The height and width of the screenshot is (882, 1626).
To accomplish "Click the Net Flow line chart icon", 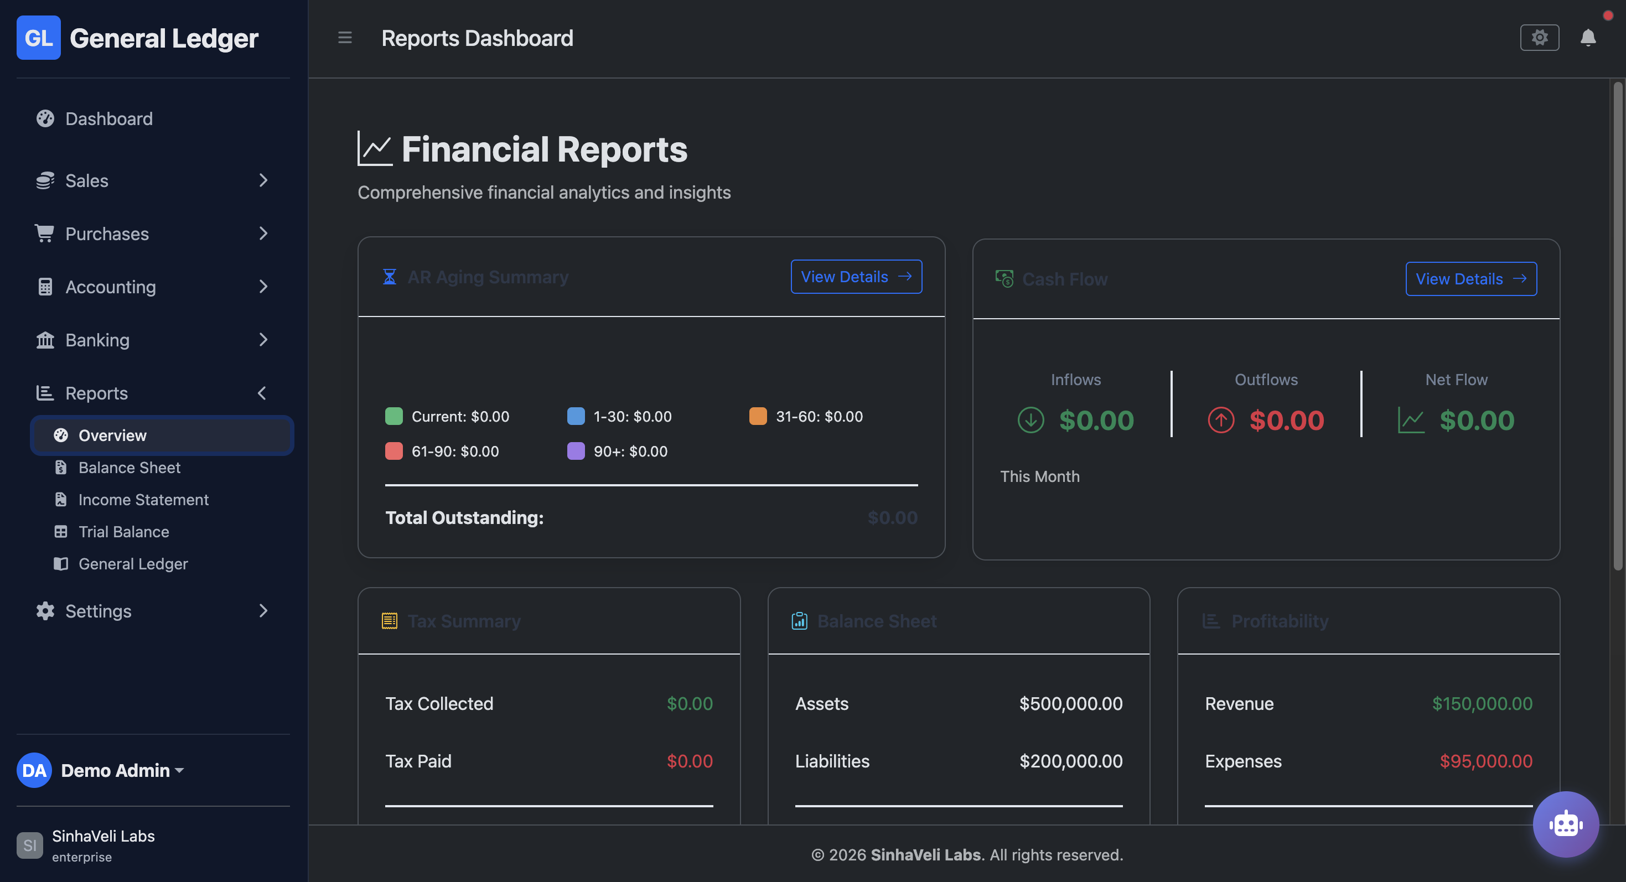I will tap(1411, 420).
